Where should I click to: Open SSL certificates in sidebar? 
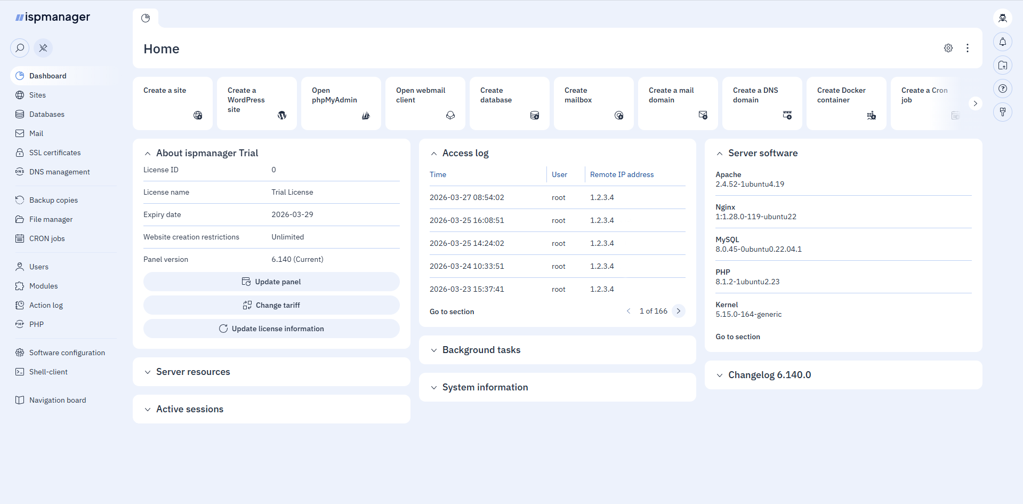[x=63, y=153]
